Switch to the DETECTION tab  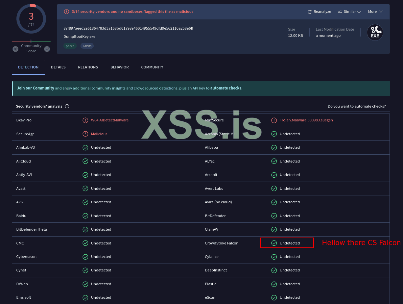pyautogui.click(x=28, y=67)
